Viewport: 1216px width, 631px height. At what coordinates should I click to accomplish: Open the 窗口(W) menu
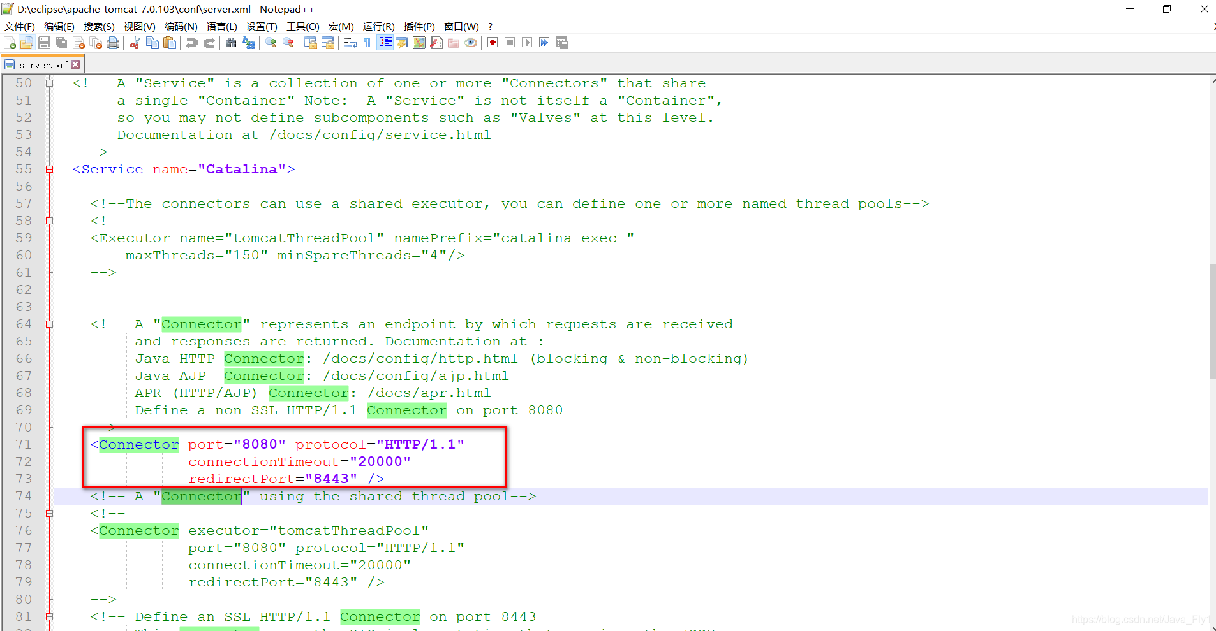(462, 26)
